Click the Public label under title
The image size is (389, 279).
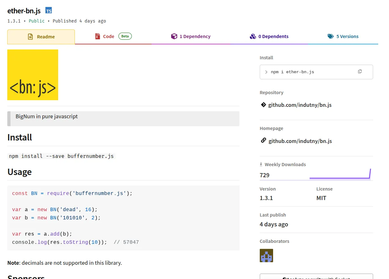pyautogui.click(x=37, y=21)
